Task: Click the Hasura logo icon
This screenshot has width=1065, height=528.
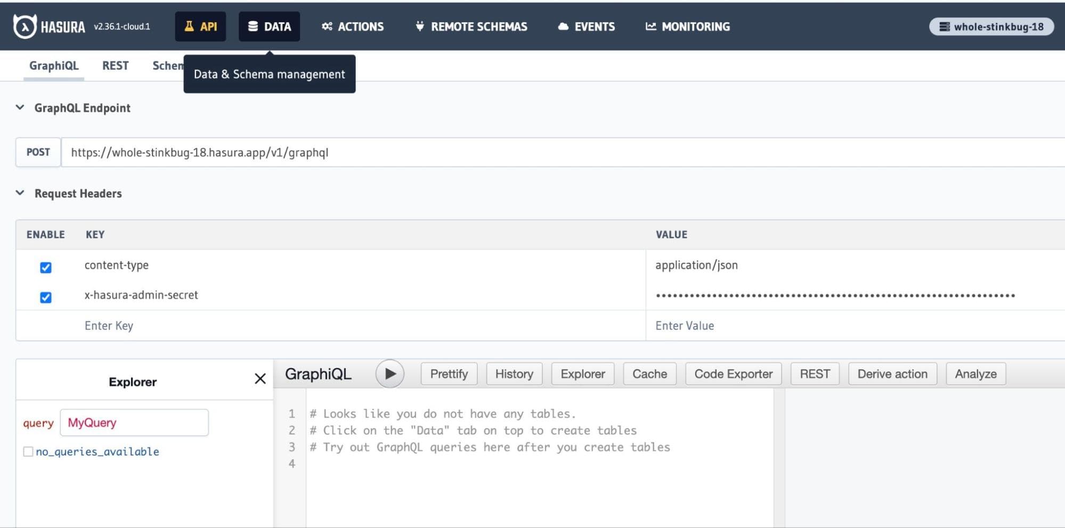Action: pyautogui.click(x=25, y=27)
